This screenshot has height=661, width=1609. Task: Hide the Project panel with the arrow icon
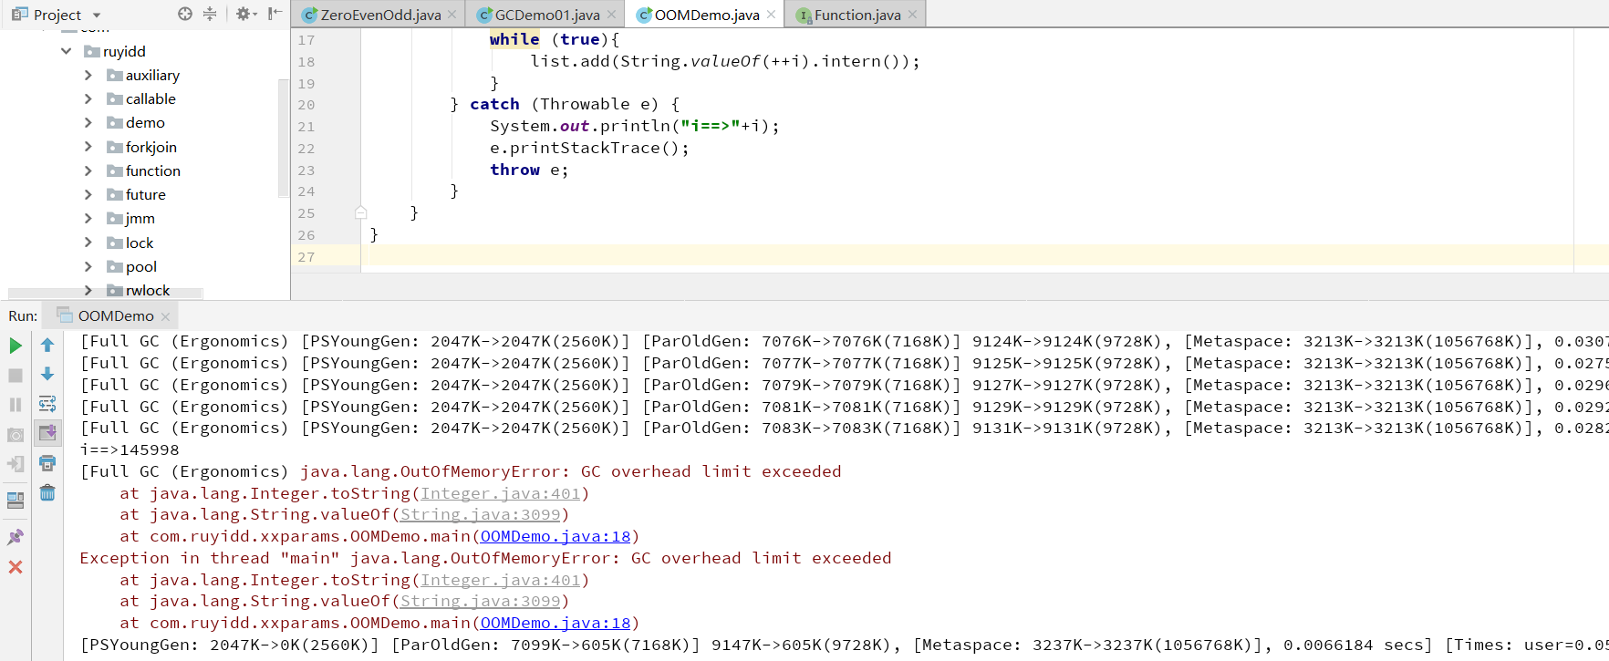coord(275,14)
